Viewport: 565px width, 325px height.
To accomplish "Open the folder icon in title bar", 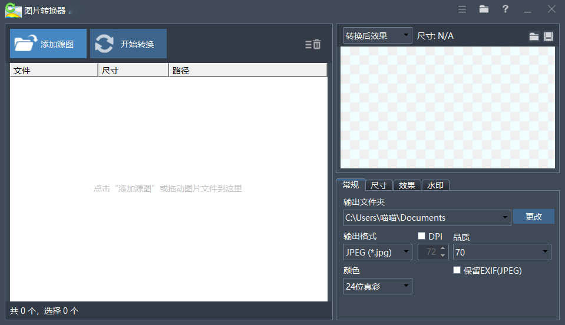I will (484, 9).
